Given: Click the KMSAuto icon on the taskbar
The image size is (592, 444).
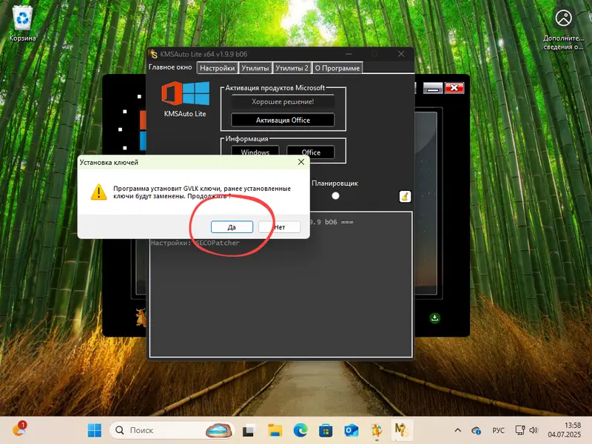Looking at the screenshot, I should click(x=402, y=429).
